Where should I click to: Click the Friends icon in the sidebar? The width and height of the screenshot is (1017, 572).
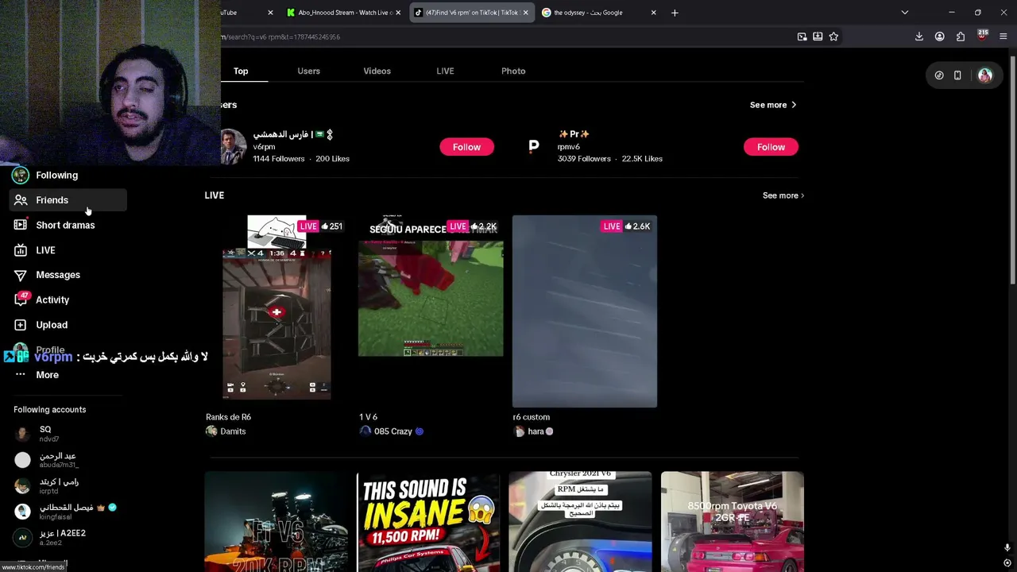[x=21, y=200]
